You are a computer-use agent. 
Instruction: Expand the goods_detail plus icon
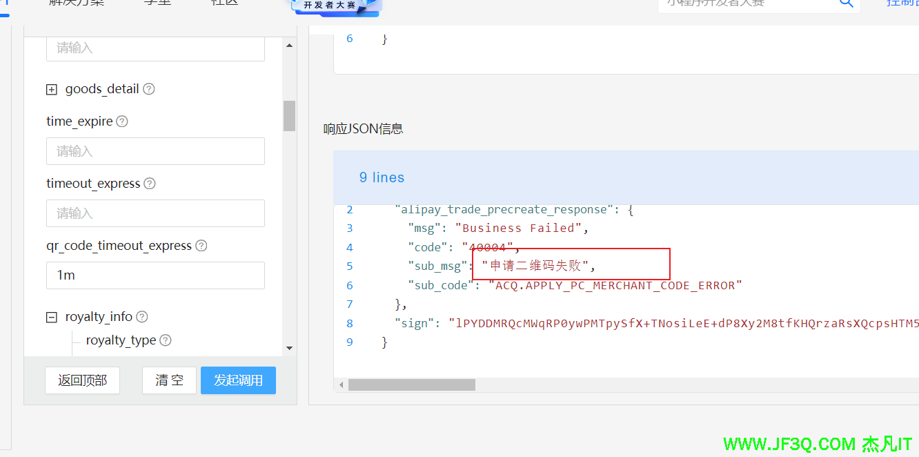tap(51, 89)
